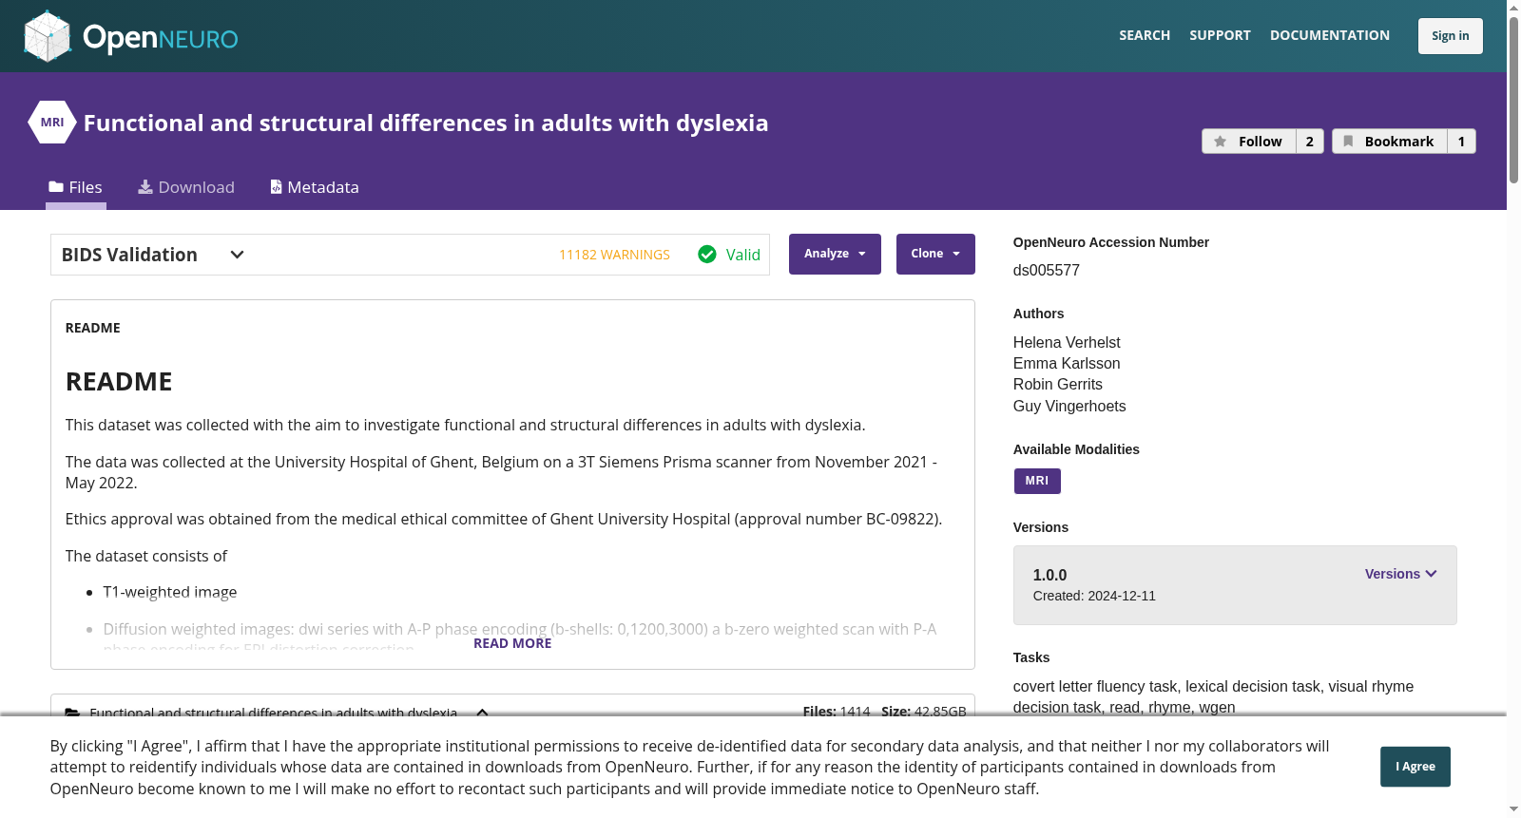Click the green Valid checkmark icon
Image resolution: width=1521 pixels, height=818 pixels.
(707, 255)
